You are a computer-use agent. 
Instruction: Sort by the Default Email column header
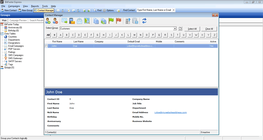click(x=133, y=42)
